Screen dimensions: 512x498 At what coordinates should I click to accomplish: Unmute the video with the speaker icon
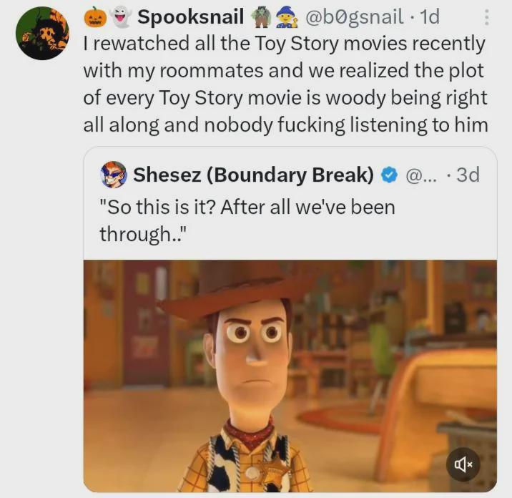pyautogui.click(x=463, y=465)
